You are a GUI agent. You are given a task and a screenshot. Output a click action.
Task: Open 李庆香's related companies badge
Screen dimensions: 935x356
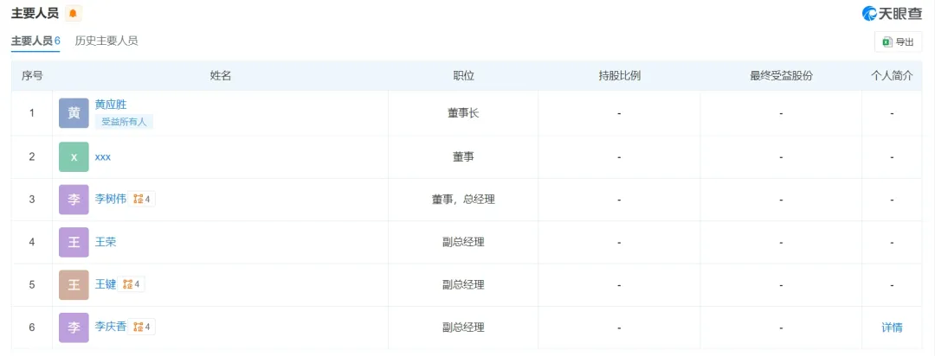[143, 327]
